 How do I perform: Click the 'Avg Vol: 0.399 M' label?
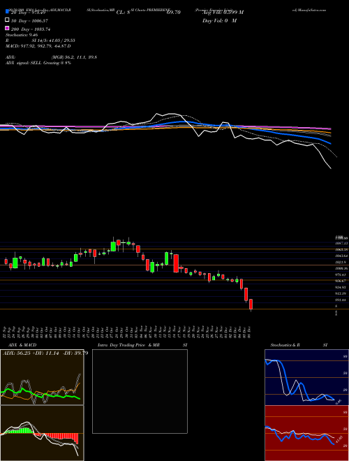point(223,13)
